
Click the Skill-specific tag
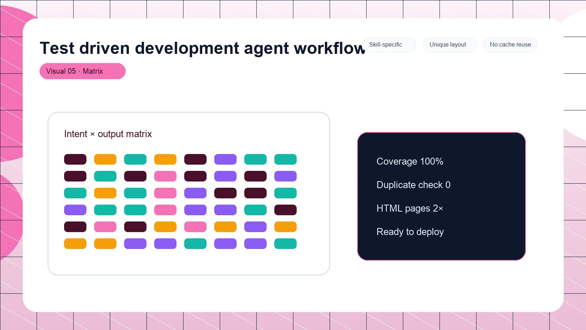pos(389,45)
